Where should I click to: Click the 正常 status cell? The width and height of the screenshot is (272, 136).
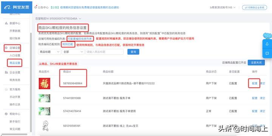[x=209, y=111]
